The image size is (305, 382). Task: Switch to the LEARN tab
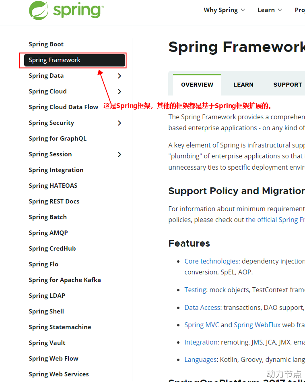pyautogui.click(x=243, y=85)
